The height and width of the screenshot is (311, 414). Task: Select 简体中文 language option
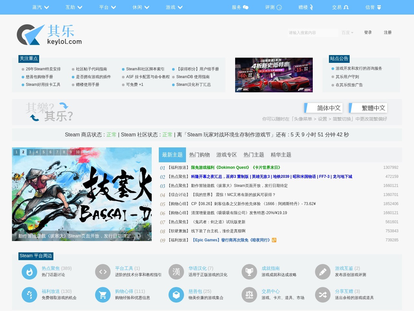point(324,108)
